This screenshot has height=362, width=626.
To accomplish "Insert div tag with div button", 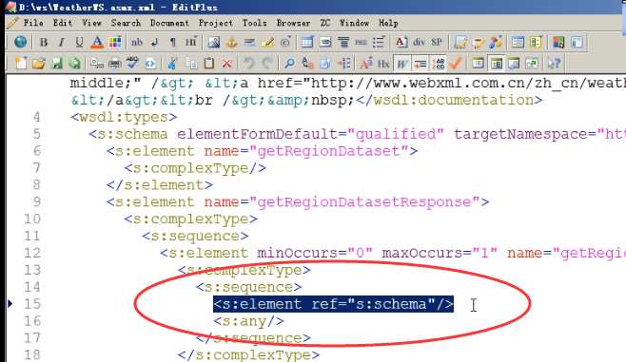I will 419,42.
